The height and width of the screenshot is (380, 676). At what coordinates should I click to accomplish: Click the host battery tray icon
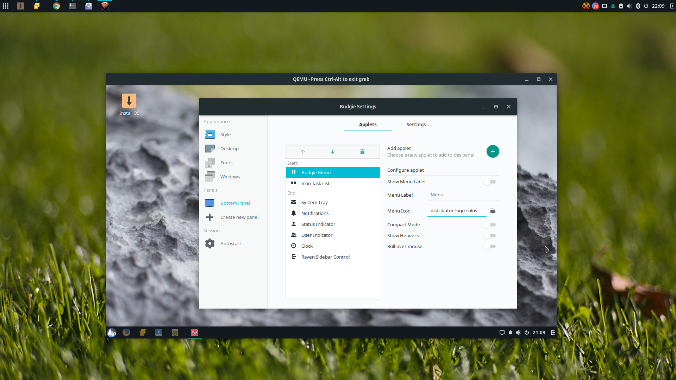[621, 6]
